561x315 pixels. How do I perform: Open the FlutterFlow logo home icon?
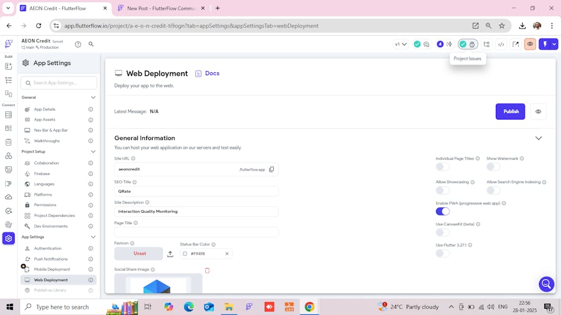pyautogui.click(x=8, y=44)
